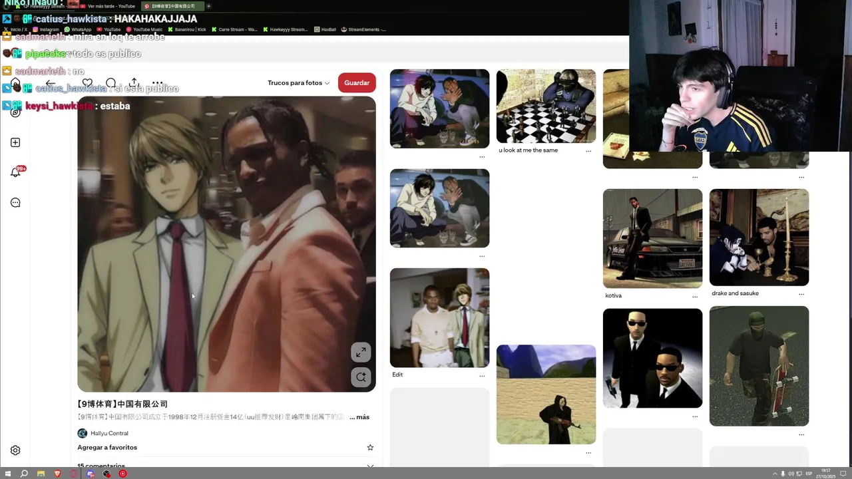Viewport: 852px width, 479px height.
Task: Open YouTube Music app in taskbar
Action: pyautogui.click(x=122, y=474)
